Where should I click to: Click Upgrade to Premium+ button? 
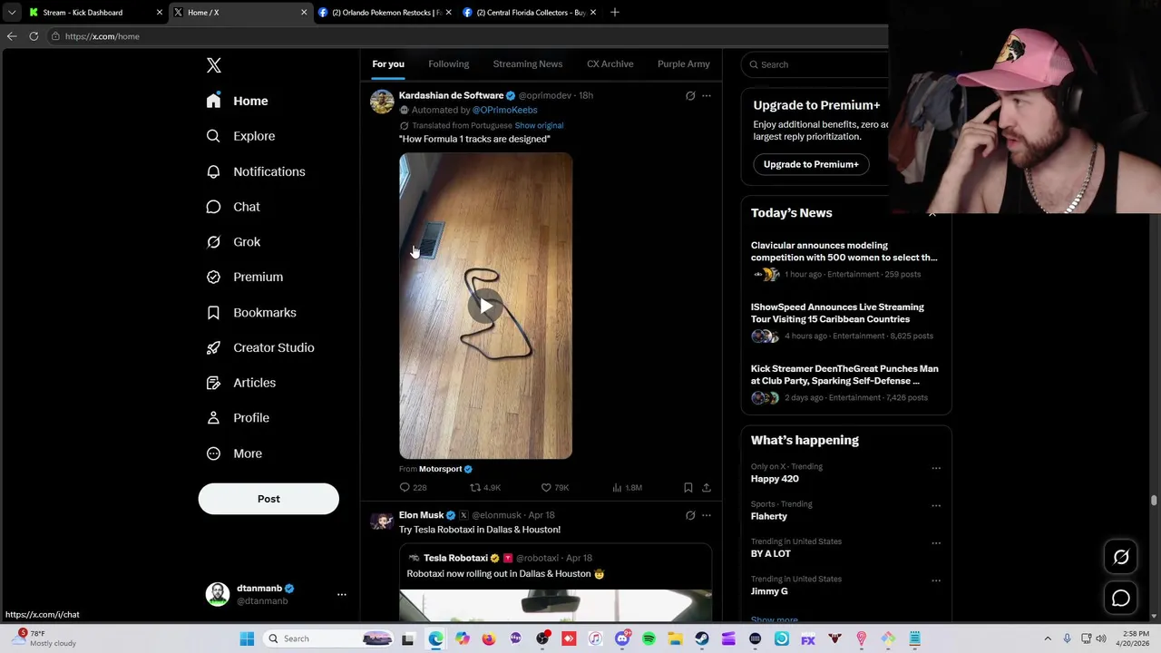pyautogui.click(x=811, y=164)
